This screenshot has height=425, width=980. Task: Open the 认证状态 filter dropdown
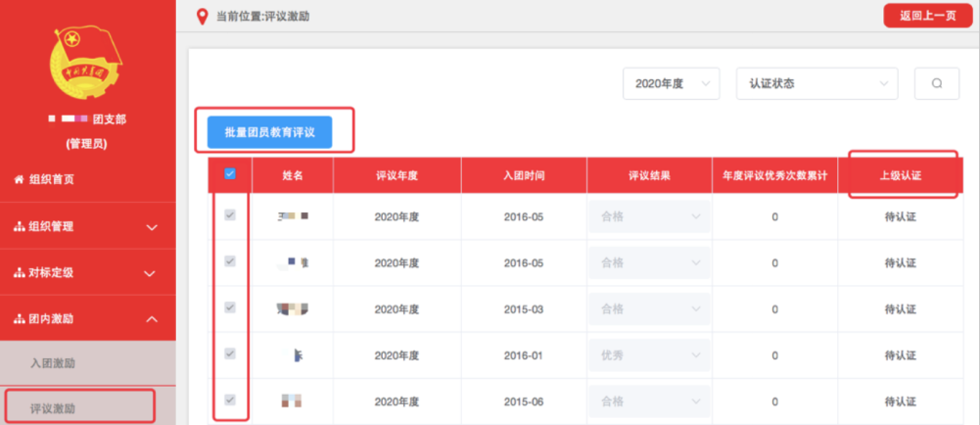[x=817, y=84]
